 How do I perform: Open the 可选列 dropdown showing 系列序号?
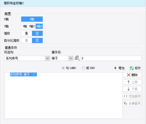click(27, 58)
